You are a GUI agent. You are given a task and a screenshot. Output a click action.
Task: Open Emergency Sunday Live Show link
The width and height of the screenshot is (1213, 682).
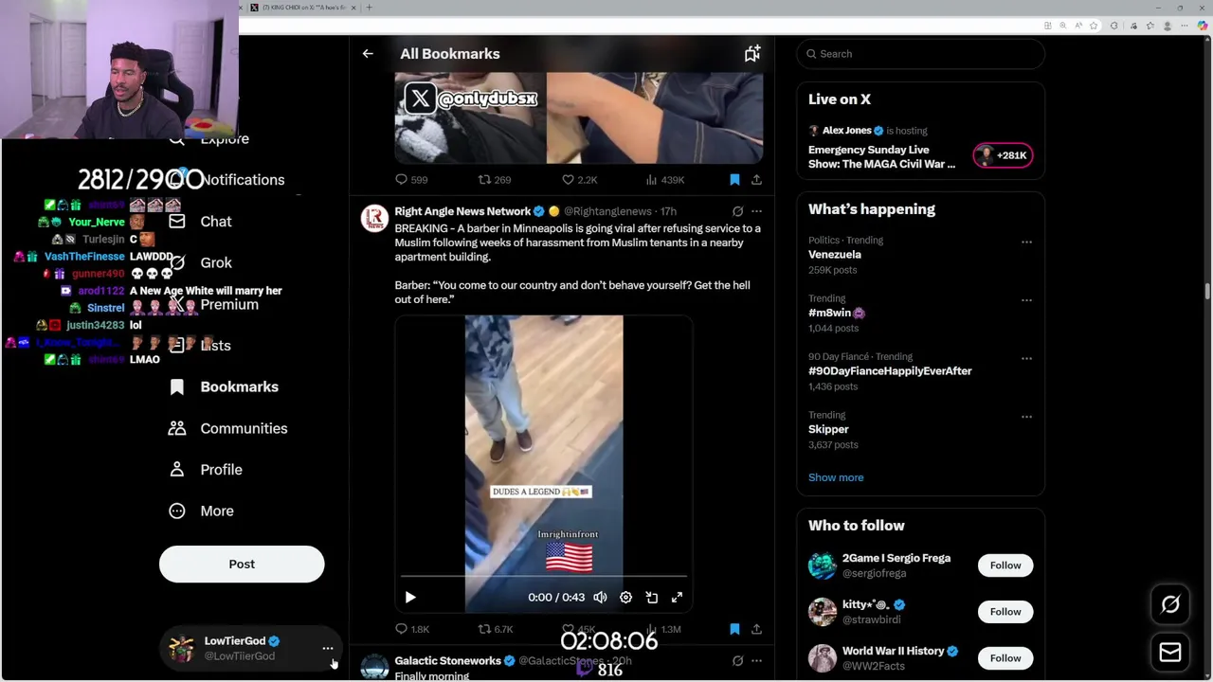[x=881, y=157]
